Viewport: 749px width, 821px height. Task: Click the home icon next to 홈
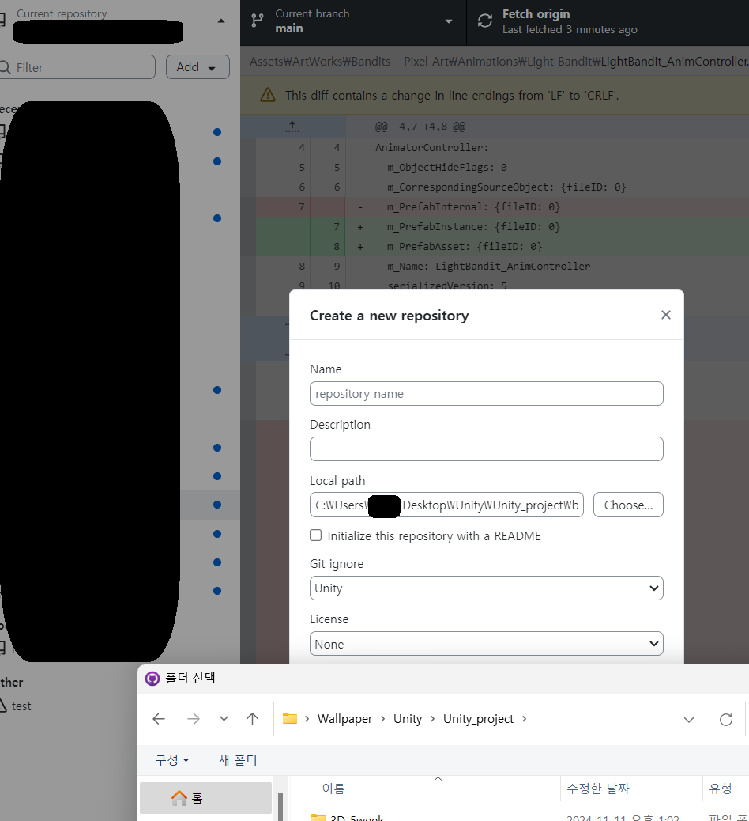coord(179,798)
